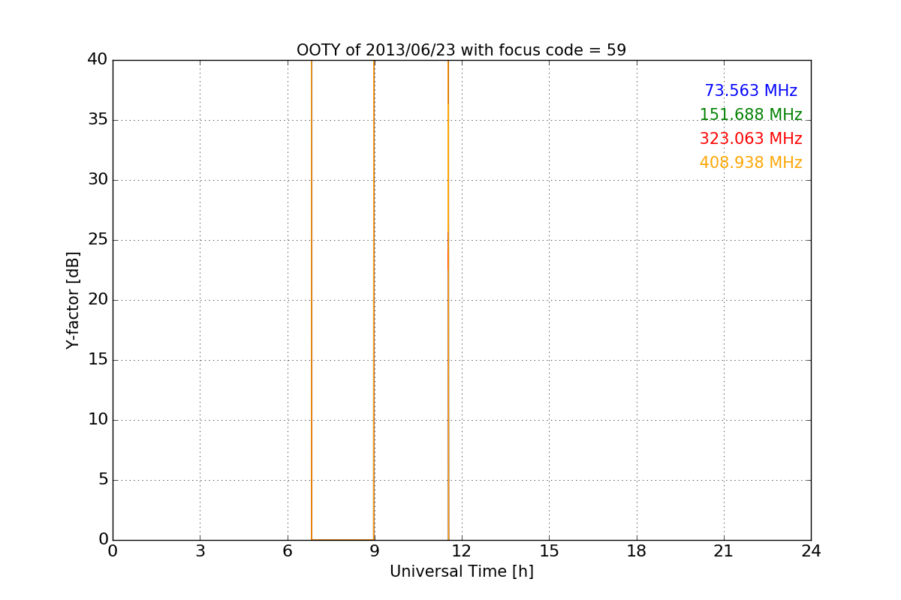This screenshot has width=901, height=600.
Task: Click the x-axis tick label '21'
Action: tap(724, 551)
